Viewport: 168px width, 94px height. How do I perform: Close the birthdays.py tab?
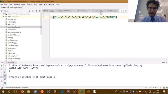click(x=55, y=11)
